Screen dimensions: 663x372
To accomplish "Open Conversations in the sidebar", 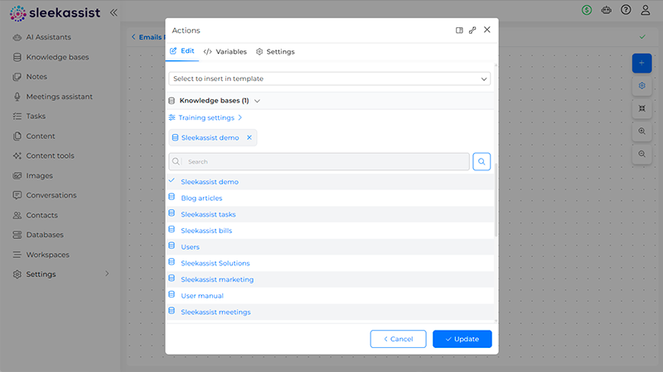I will [51, 195].
